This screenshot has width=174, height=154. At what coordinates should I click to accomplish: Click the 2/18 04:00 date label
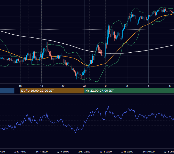pos(148,151)
